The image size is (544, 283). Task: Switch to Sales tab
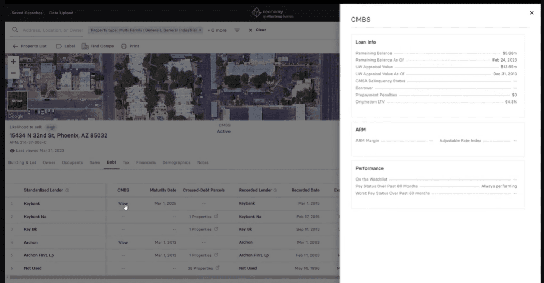click(x=95, y=162)
